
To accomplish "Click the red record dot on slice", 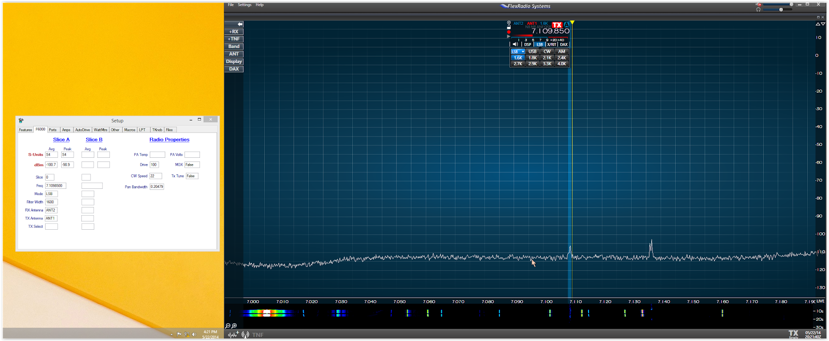I will [509, 32].
